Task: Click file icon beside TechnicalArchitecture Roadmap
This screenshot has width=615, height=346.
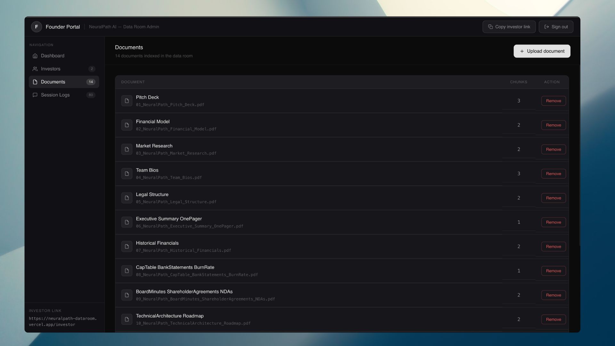Action: tap(127, 319)
